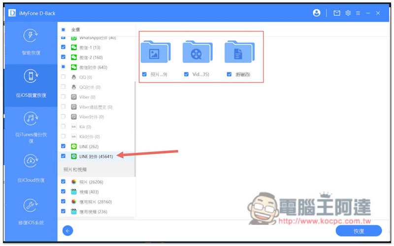Uncheck the Videos (403) checkbox
The image size is (394, 246).
click(64, 191)
